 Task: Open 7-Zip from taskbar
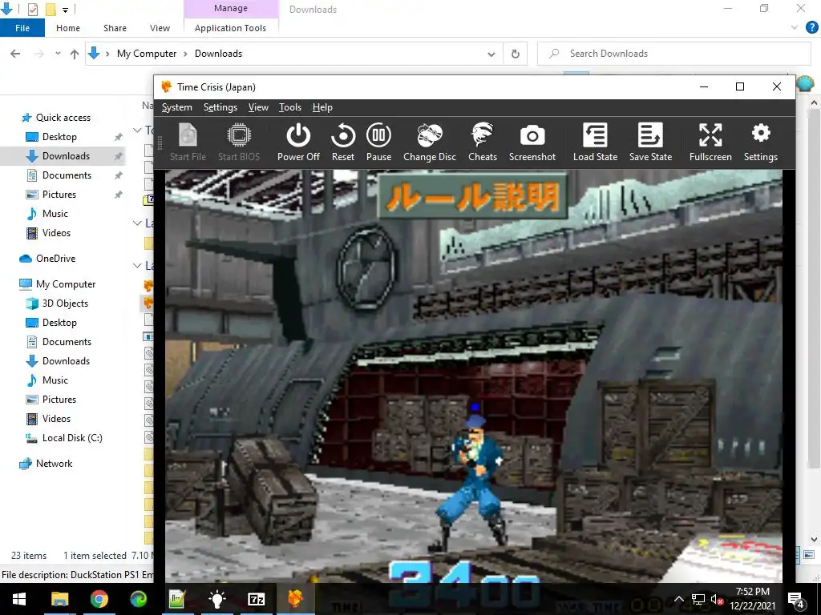(256, 599)
